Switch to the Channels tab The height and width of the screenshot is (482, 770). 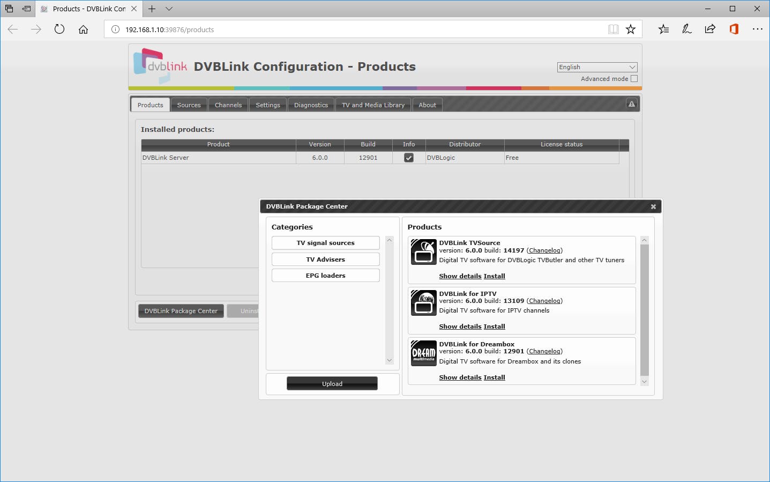point(228,105)
